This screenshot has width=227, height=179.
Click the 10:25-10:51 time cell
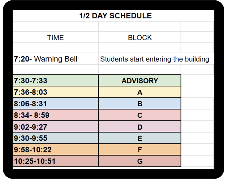tap(55, 161)
